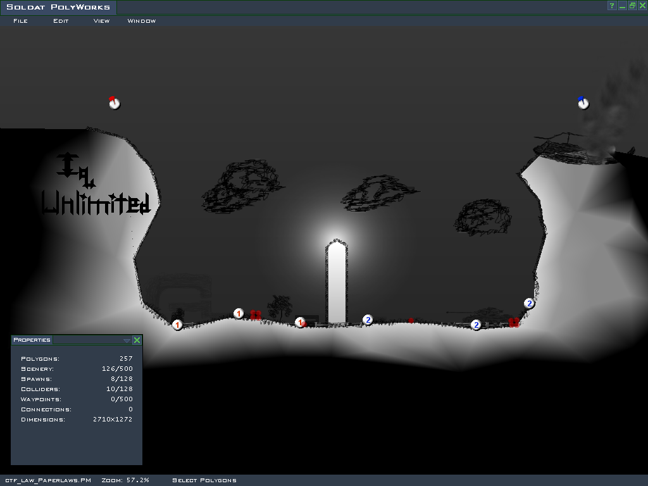Pick team 2 spawn on right cliff wall
Viewport: 648px width, 486px height.
(x=529, y=303)
